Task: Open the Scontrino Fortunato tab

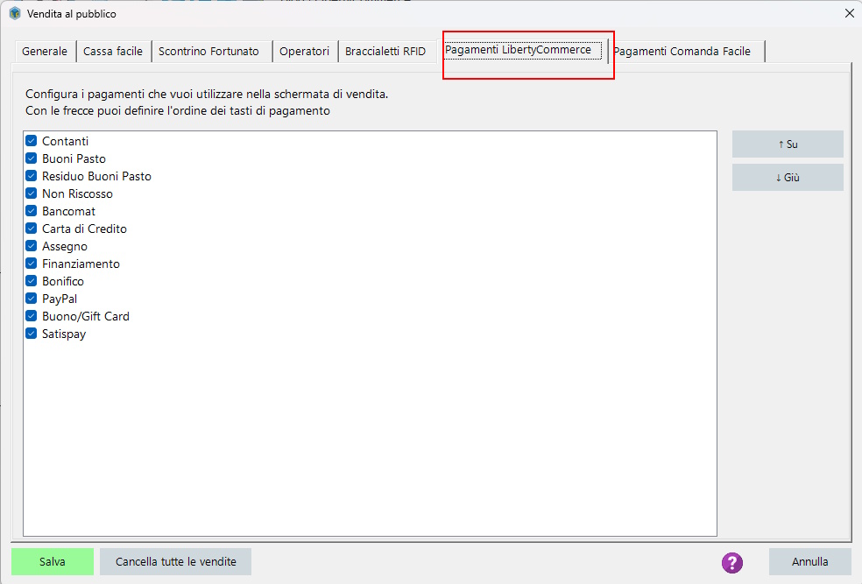Action: [208, 51]
